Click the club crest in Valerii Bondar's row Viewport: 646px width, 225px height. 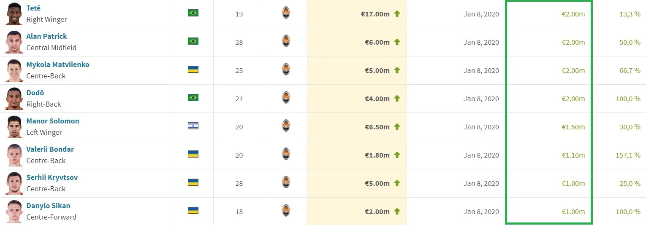coord(286,155)
